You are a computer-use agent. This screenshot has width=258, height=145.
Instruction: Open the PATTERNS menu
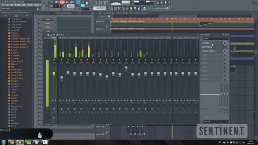click(17, 5)
